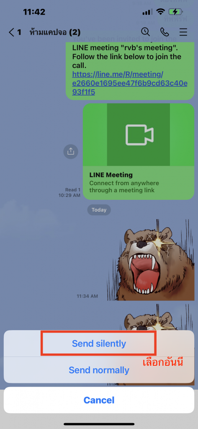Tap the 10:29 AM timestamp
The width and height of the screenshot is (198, 429).
click(x=69, y=195)
